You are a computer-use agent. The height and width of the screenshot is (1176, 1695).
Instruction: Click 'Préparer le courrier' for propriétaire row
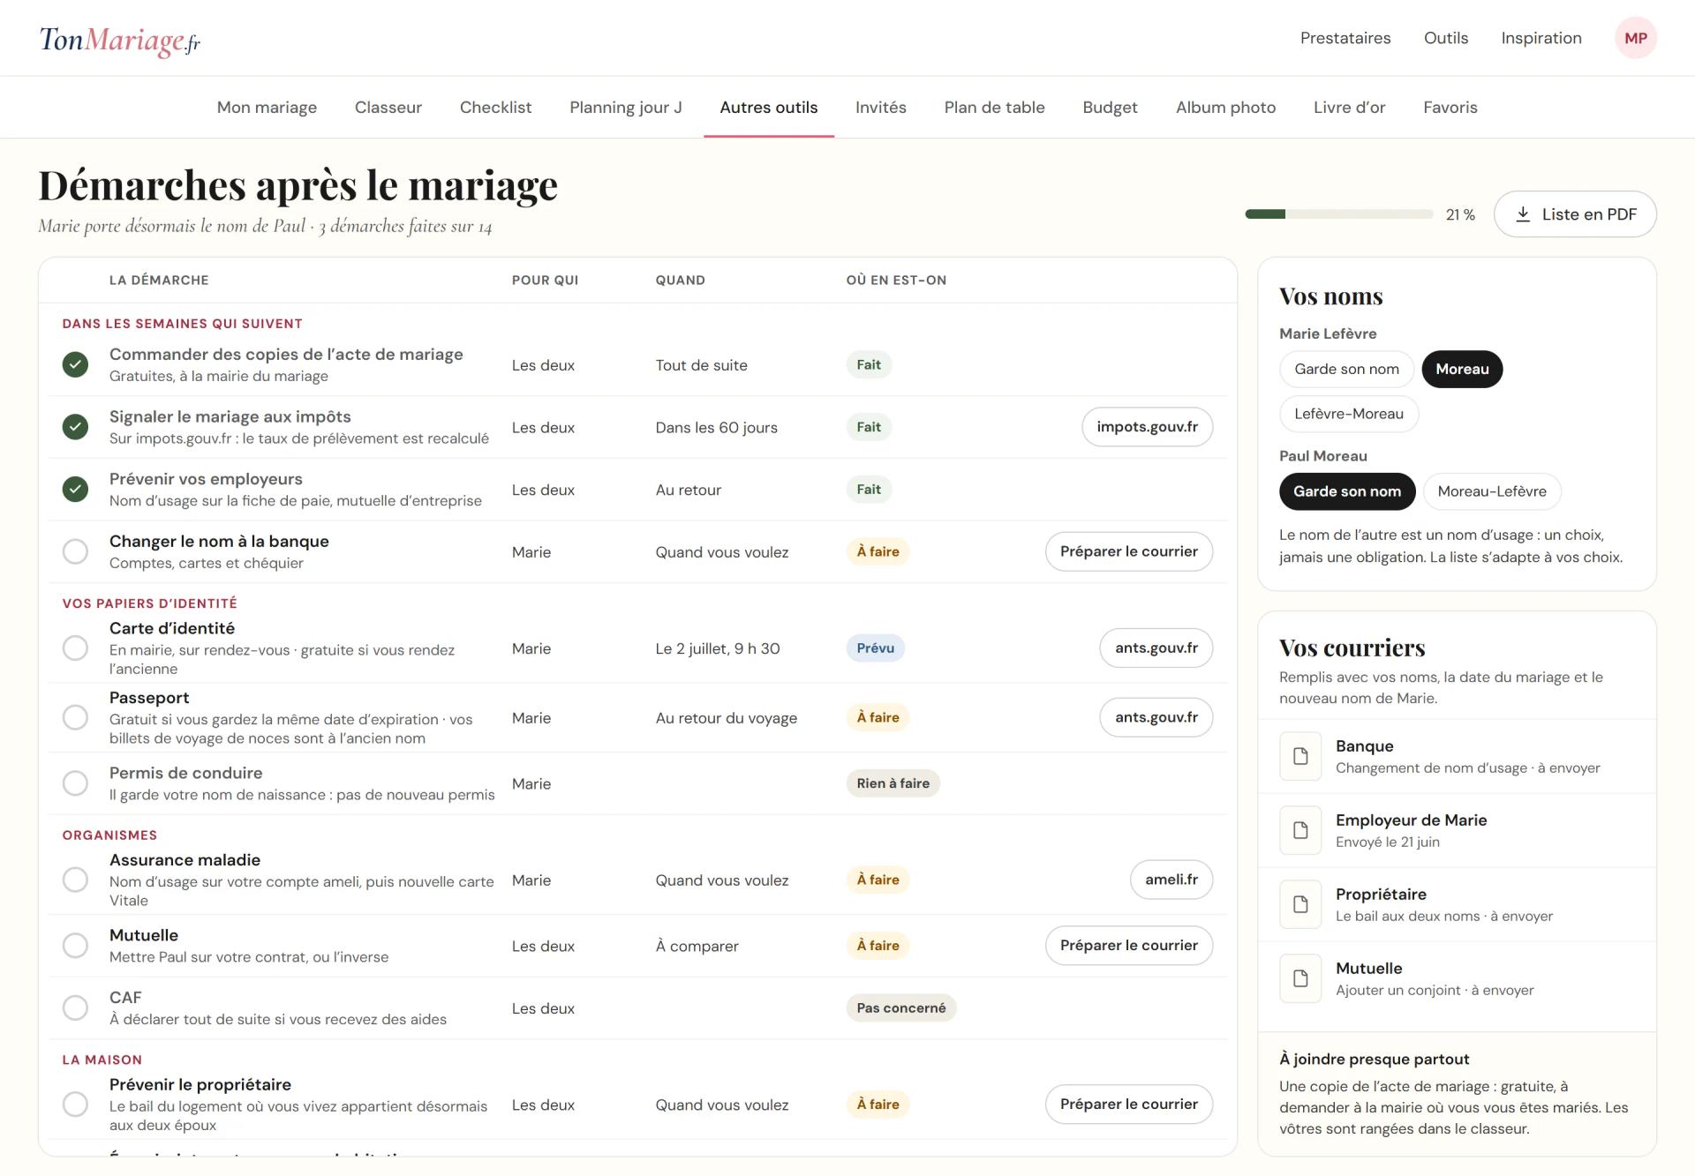tap(1128, 1105)
